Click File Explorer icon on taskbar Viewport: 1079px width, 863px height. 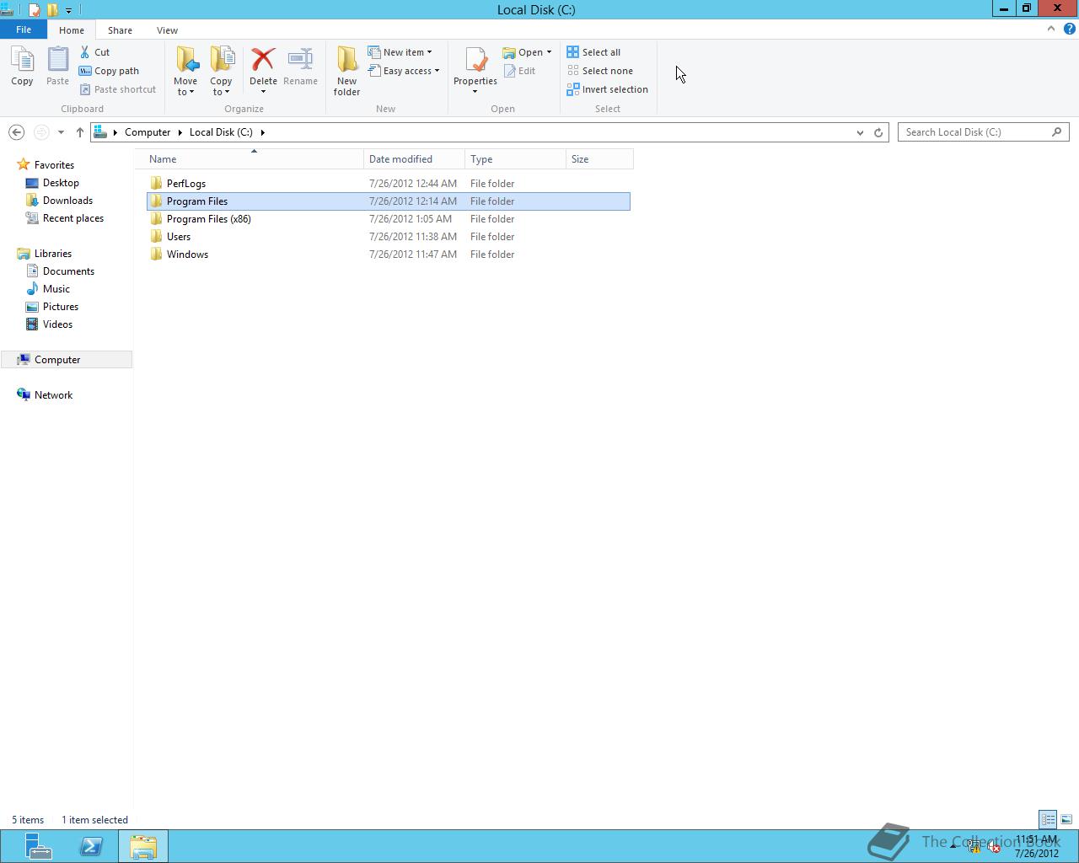click(x=143, y=846)
